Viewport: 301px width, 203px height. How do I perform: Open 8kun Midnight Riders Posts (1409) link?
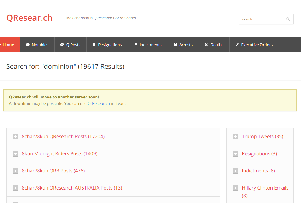pos(60,154)
